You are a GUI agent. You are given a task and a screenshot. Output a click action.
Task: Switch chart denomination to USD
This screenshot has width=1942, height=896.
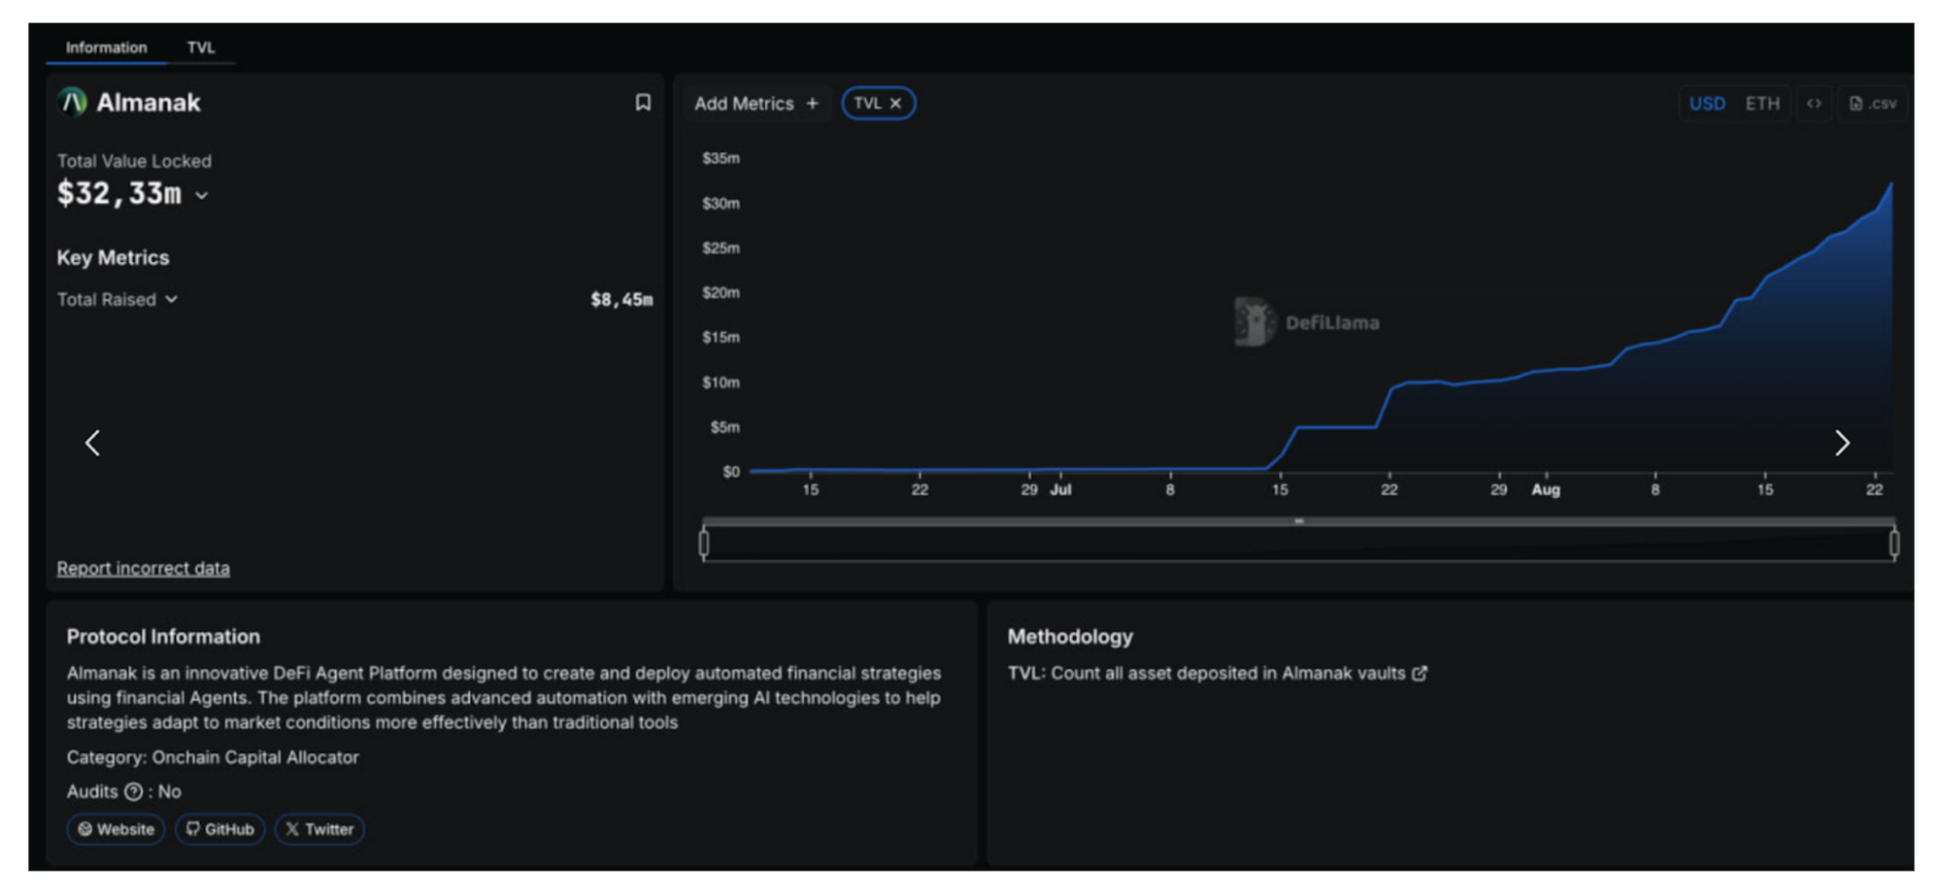pyautogui.click(x=1706, y=104)
